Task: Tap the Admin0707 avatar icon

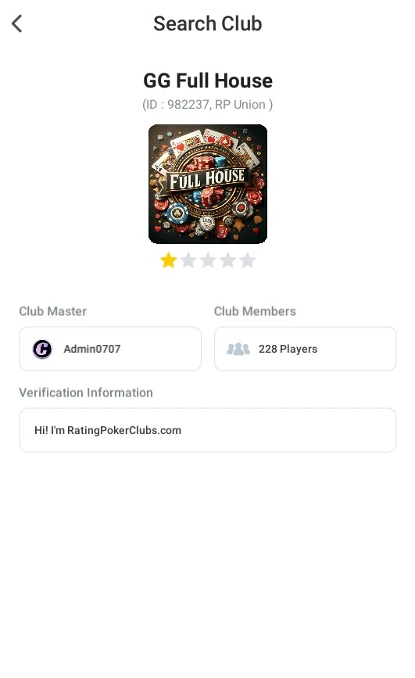Action: 42,349
